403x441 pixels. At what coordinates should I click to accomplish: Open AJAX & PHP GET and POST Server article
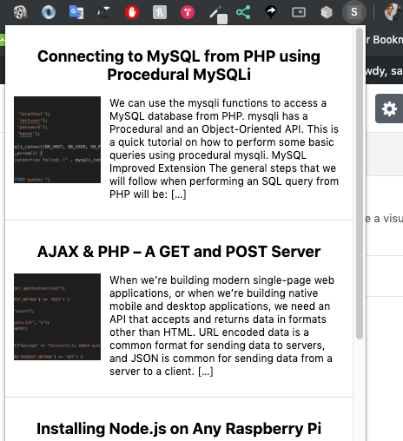(179, 251)
